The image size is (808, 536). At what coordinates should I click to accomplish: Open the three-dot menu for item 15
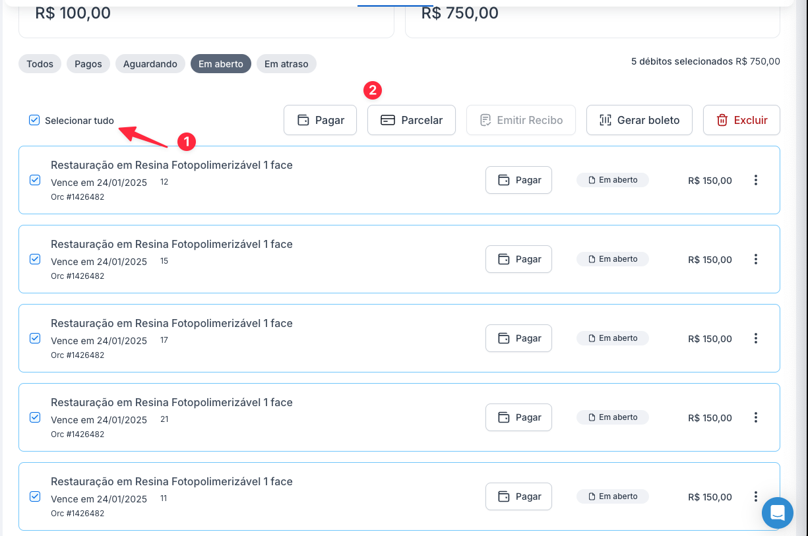[756, 259]
